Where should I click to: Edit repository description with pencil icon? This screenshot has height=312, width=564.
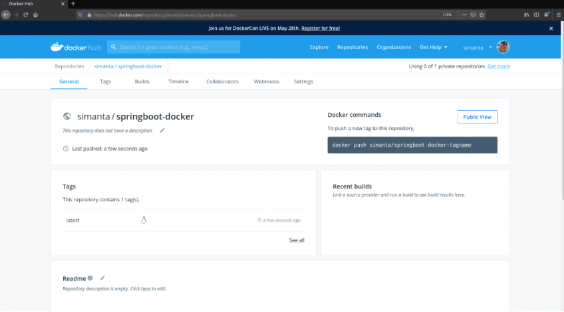coord(162,130)
